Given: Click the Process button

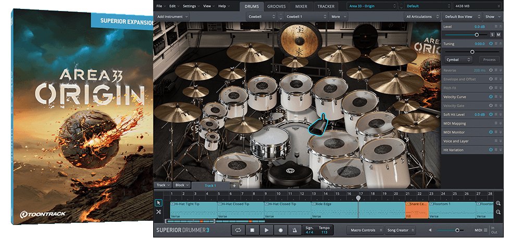Looking at the screenshot, I should click(x=489, y=59).
